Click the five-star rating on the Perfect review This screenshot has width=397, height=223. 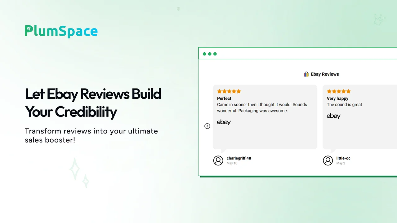coord(229,91)
